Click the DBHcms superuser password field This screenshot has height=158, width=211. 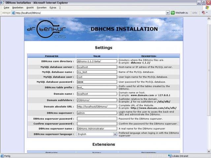[x=97, y=119]
